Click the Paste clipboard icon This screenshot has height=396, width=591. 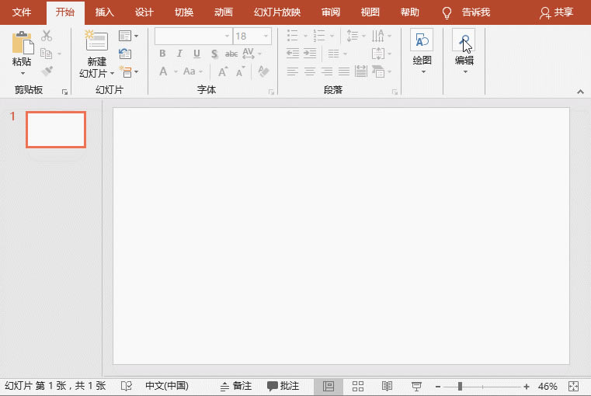point(23,43)
